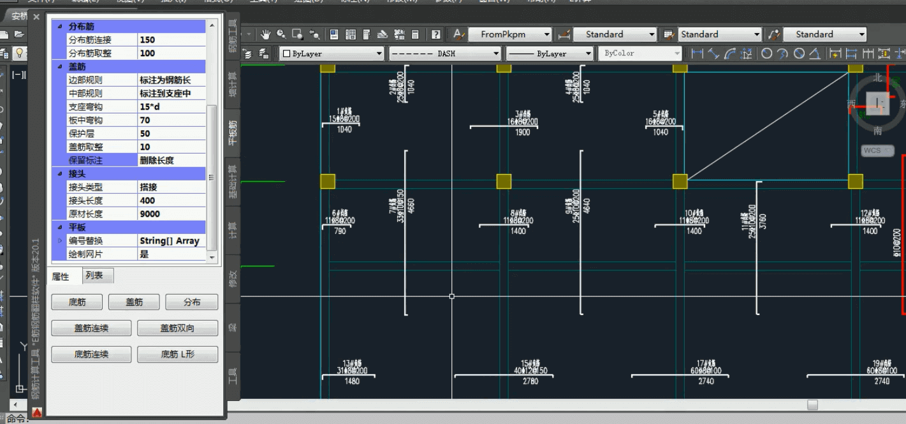Select the Angular dimension tool

[x=816, y=54]
